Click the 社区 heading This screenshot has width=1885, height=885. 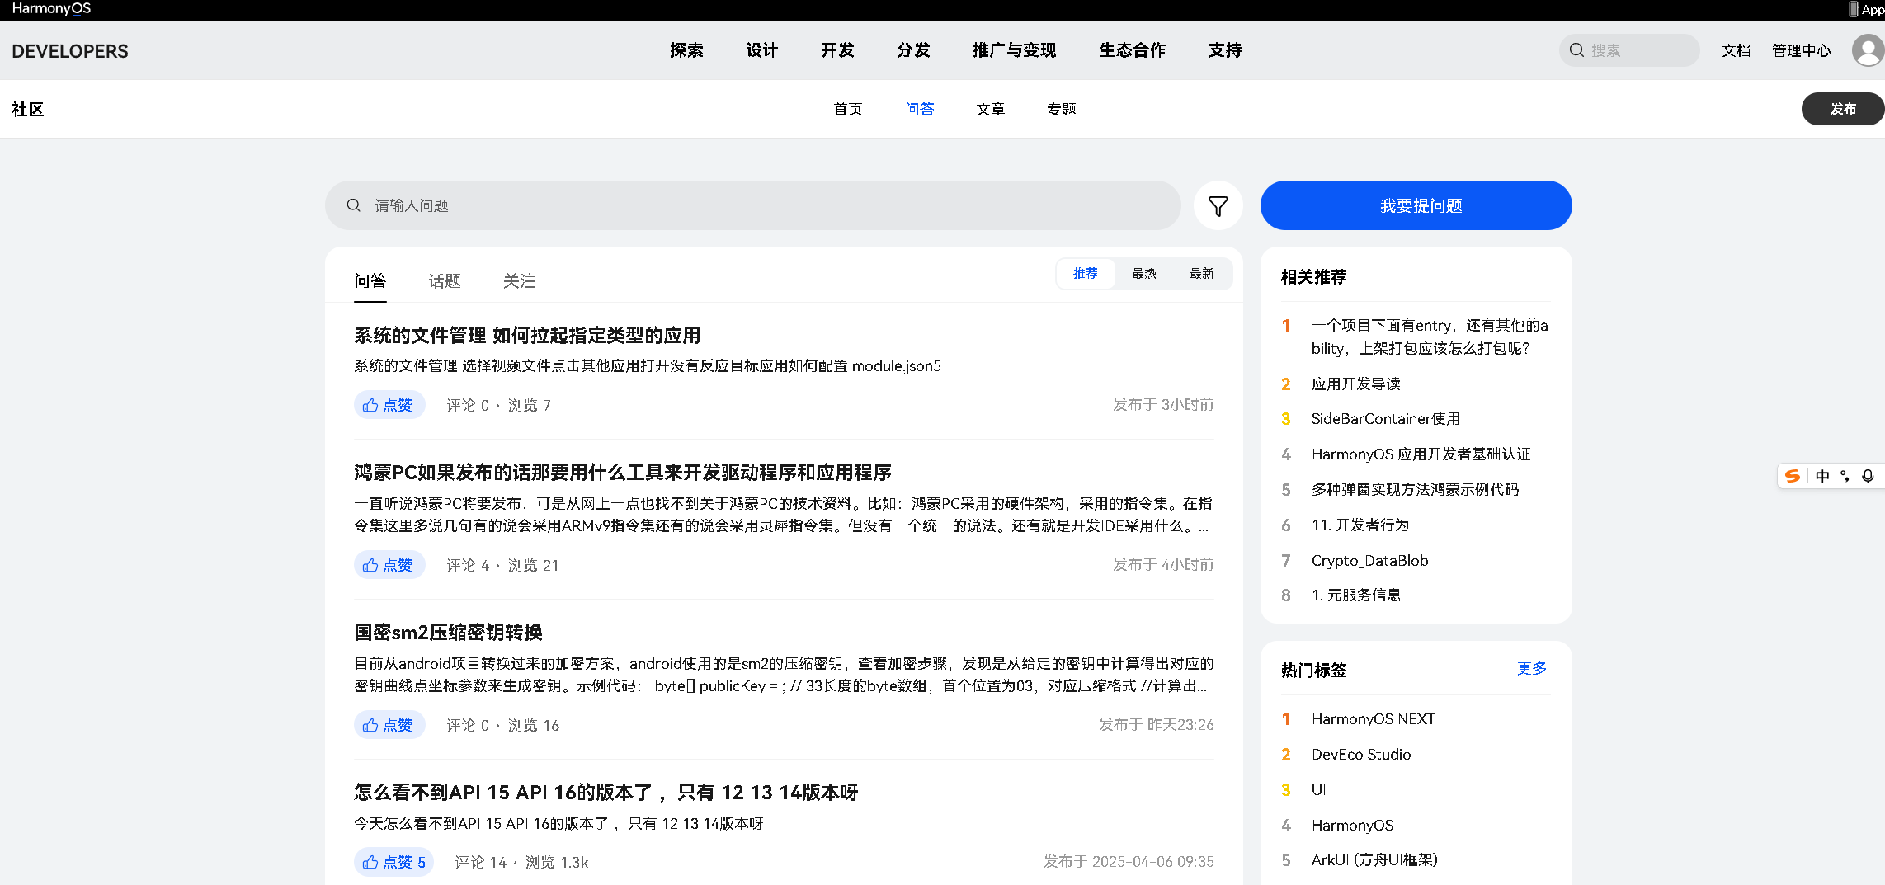(x=28, y=109)
